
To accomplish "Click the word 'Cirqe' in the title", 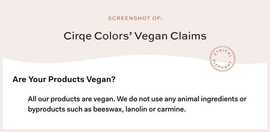I will pos(78,36).
